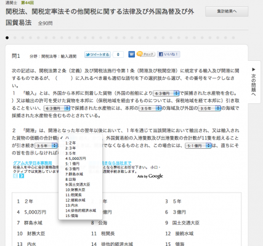This screenshot has width=263, height=246.
Task: Click answer choice text 3 5年
Action: coord(173,202)
